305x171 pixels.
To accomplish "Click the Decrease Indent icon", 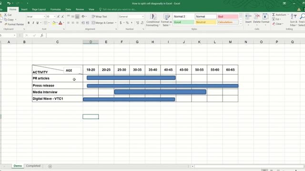I will click(x=83, y=23).
